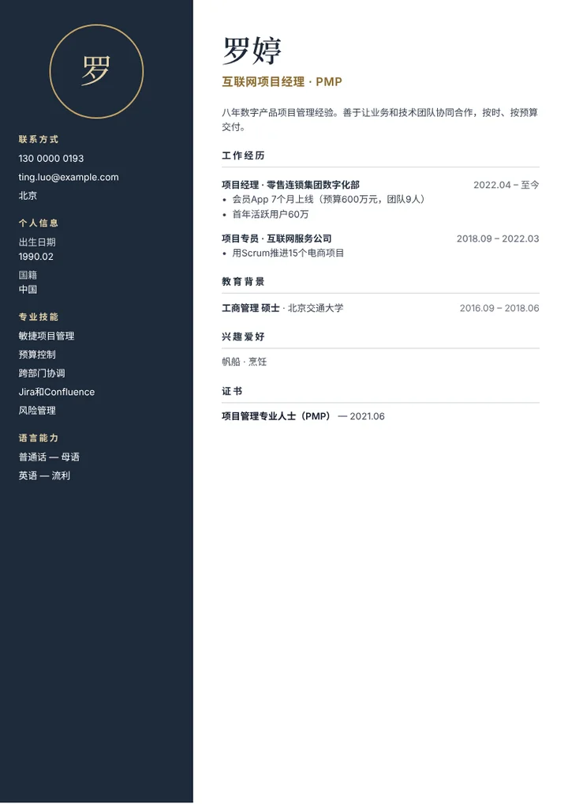The image size is (568, 804).
Task: Click the bullet 首年活跃用户60万
Action: 271,214
